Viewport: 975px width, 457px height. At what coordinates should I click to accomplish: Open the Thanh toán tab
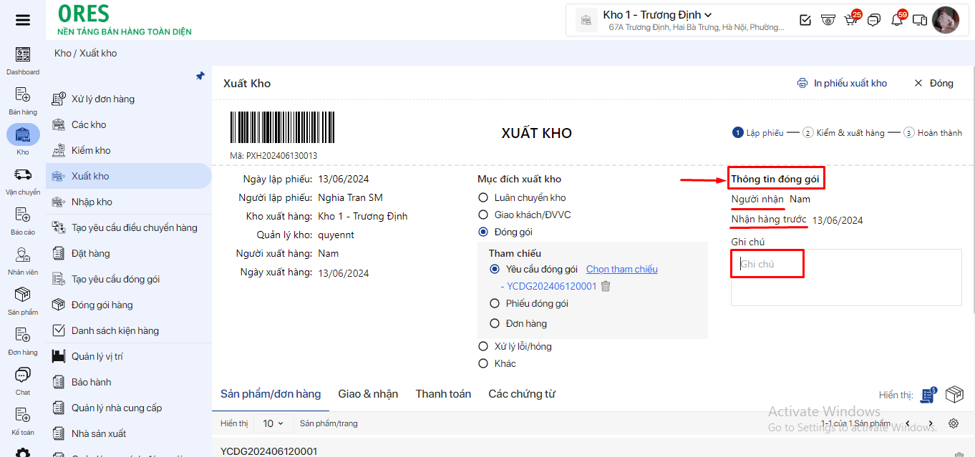[443, 394]
